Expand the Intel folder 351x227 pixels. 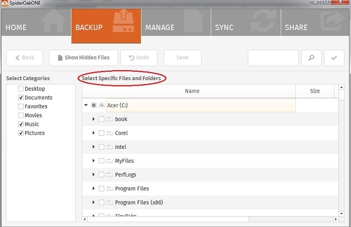click(94, 147)
